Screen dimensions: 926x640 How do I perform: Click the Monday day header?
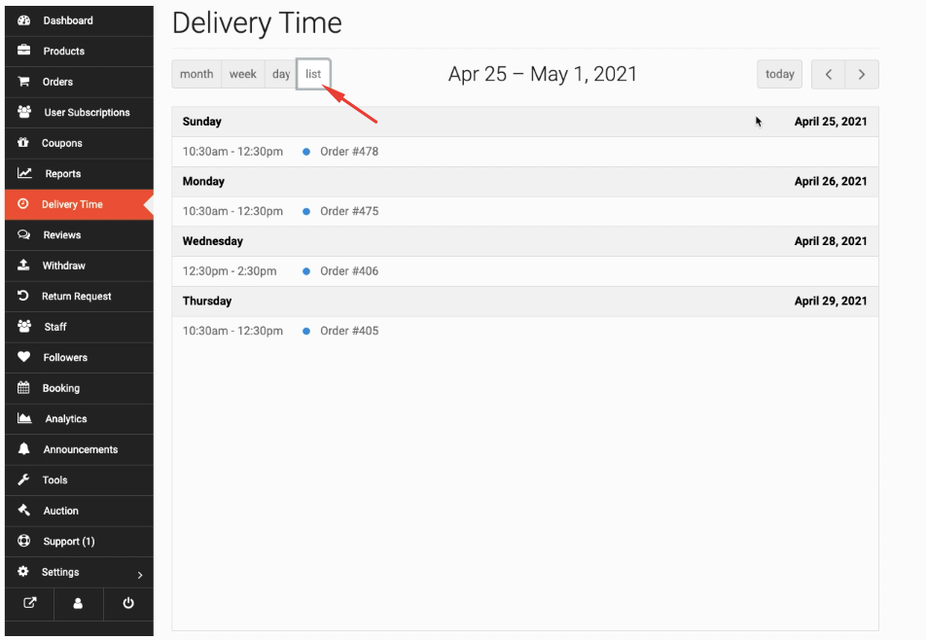coord(203,181)
